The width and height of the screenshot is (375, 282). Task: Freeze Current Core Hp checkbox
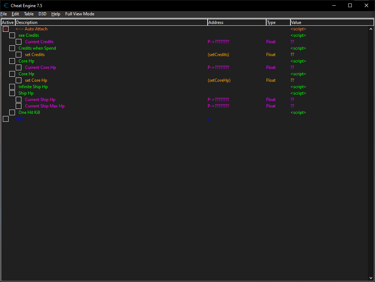pos(19,68)
